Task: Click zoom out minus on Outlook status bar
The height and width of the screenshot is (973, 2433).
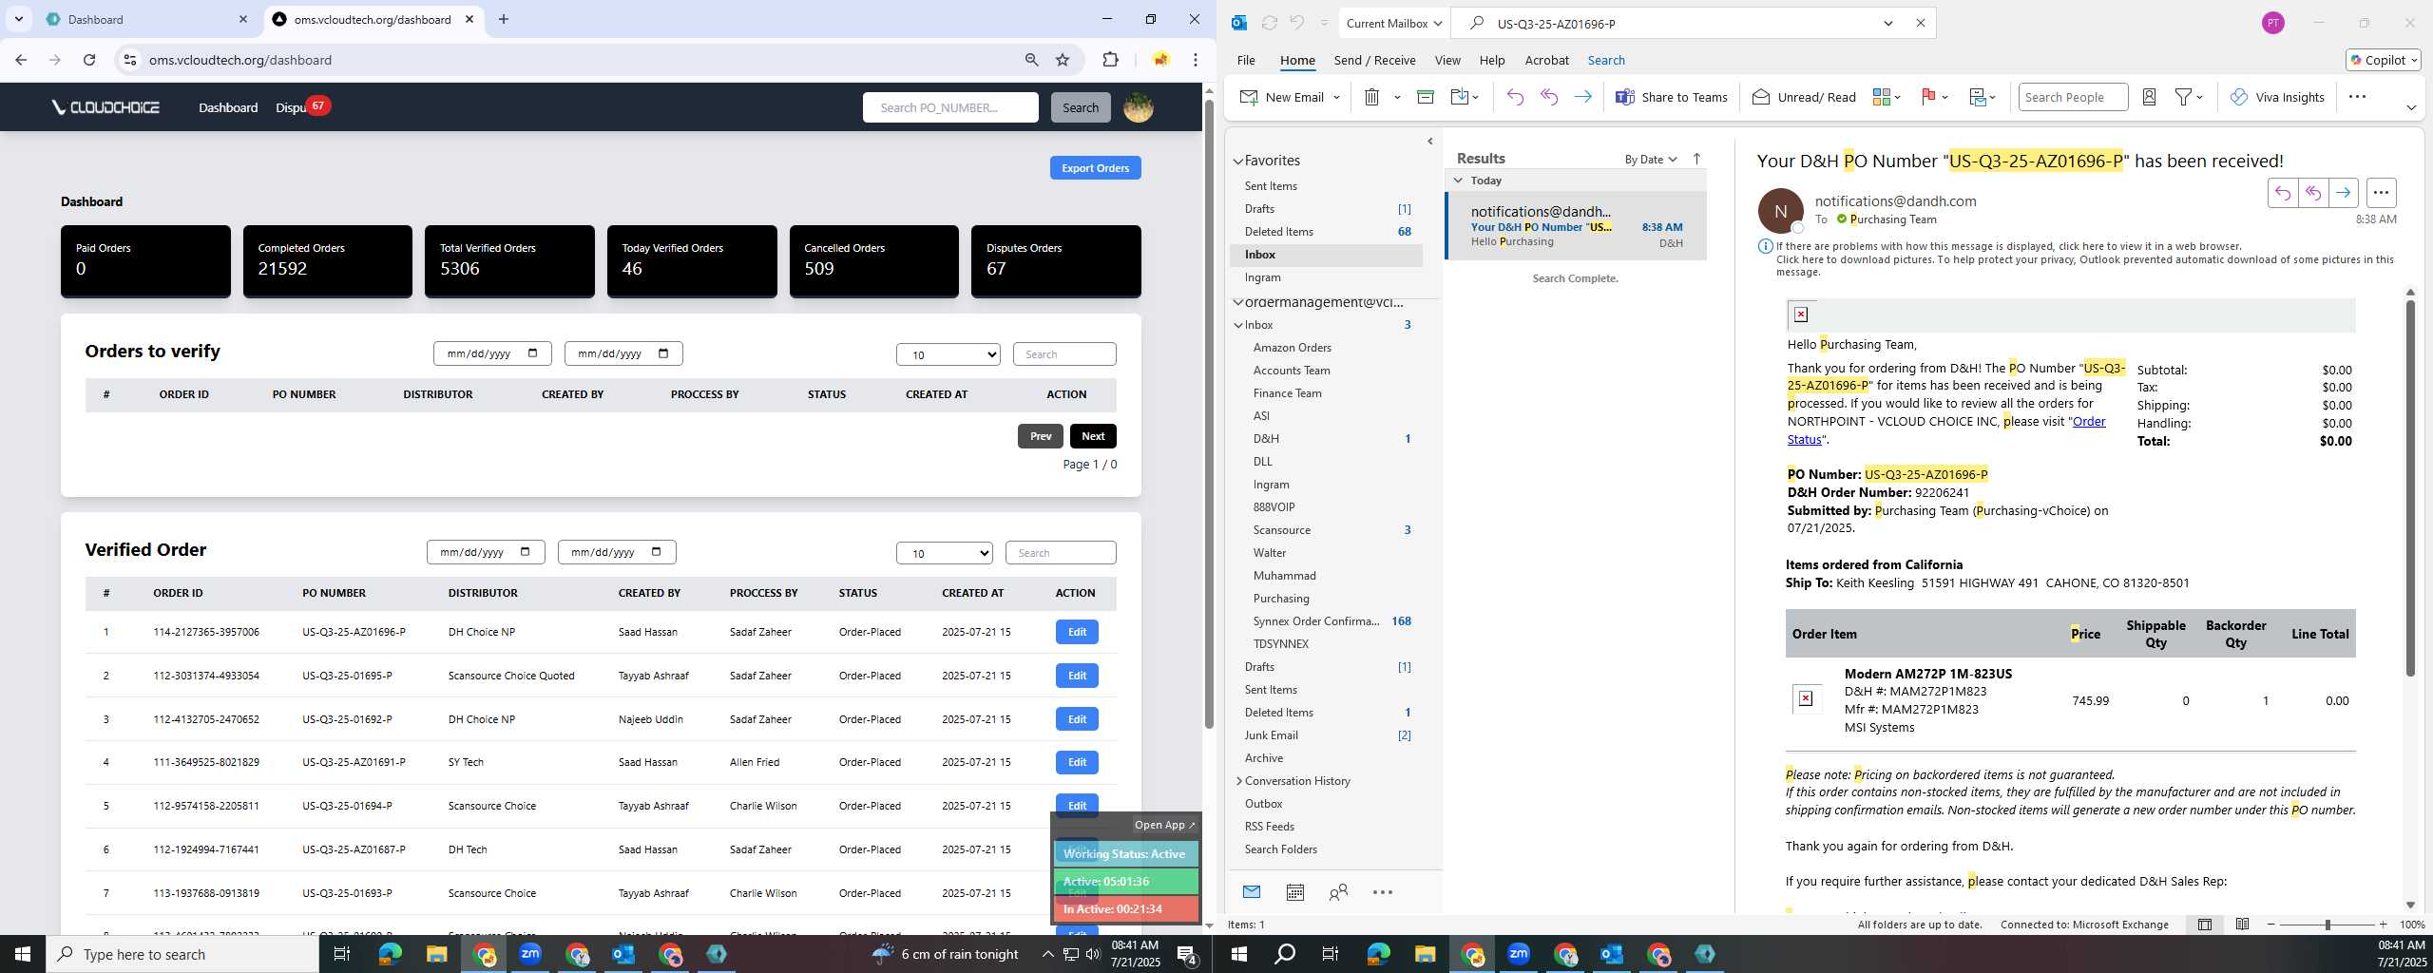Action: pyautogui.click(x=2271, y=925)
